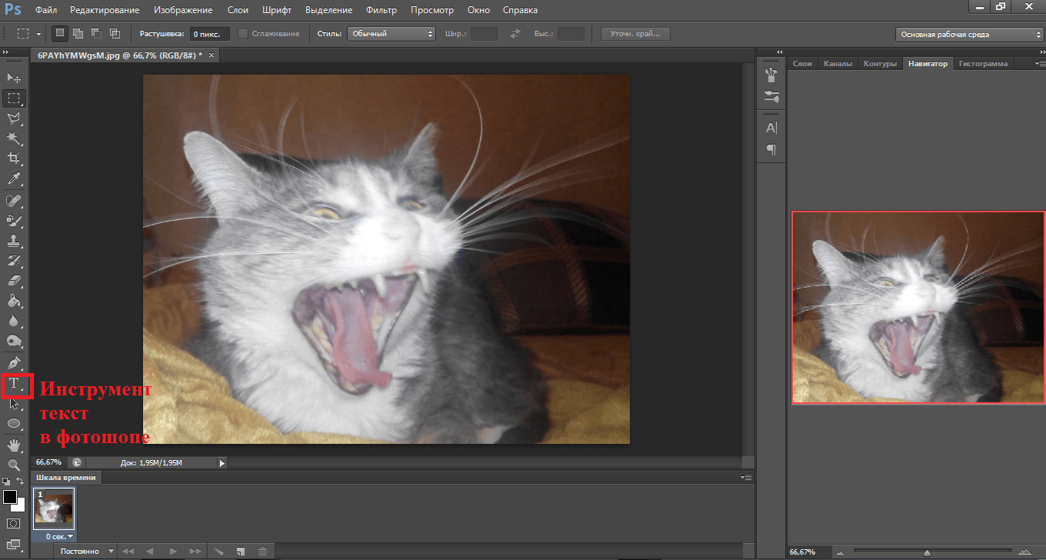This screenshot has height=560, width=1046.
Task: Select the Hand tool
Action: (14, 445)
